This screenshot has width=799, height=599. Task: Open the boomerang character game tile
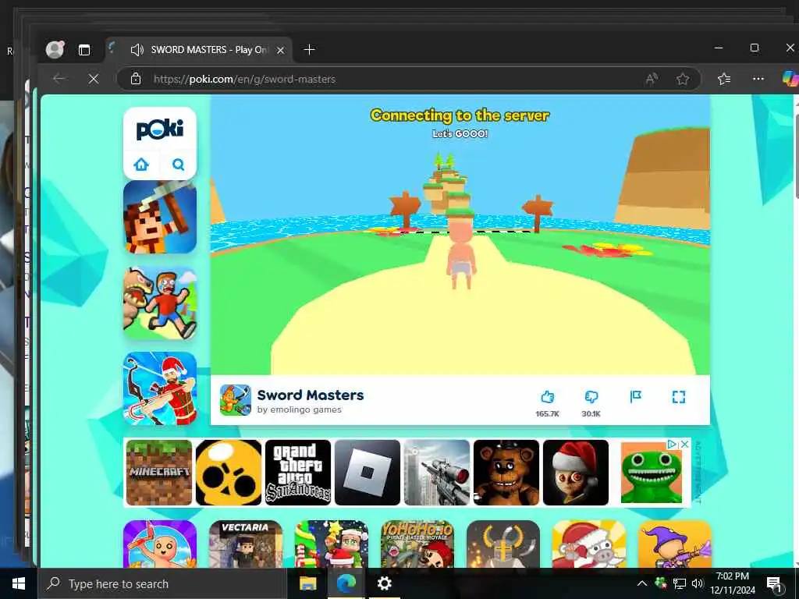coord(160,544)
